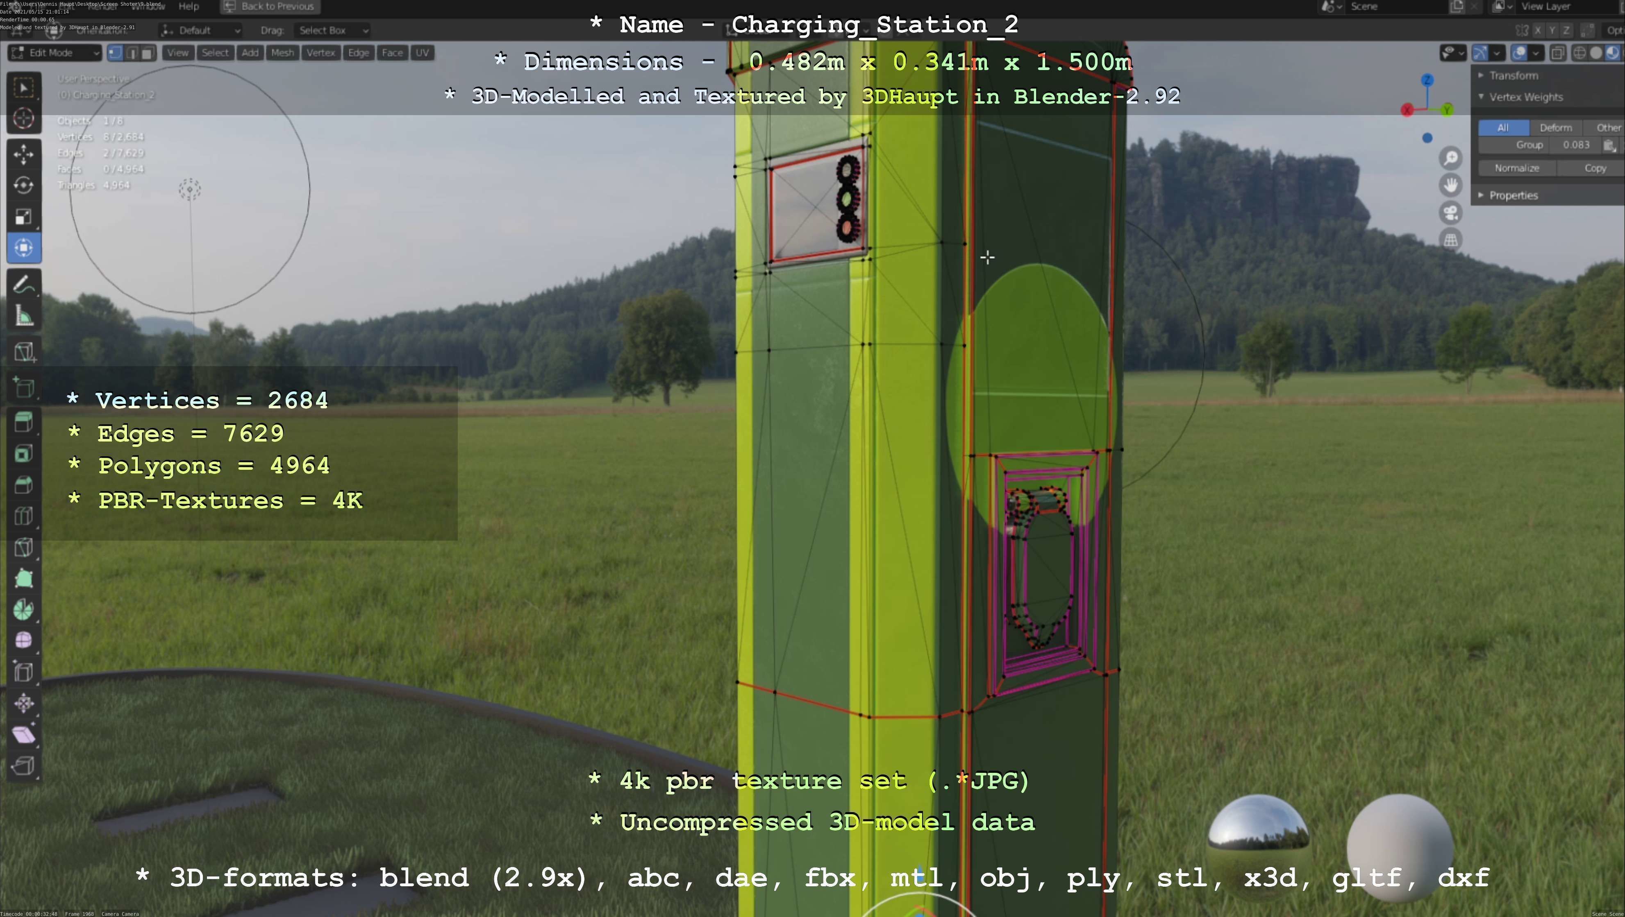This screenshot has width=1625, height=917.
Task: Expand the Transform panel
Action: click(x=1514, y=76)
